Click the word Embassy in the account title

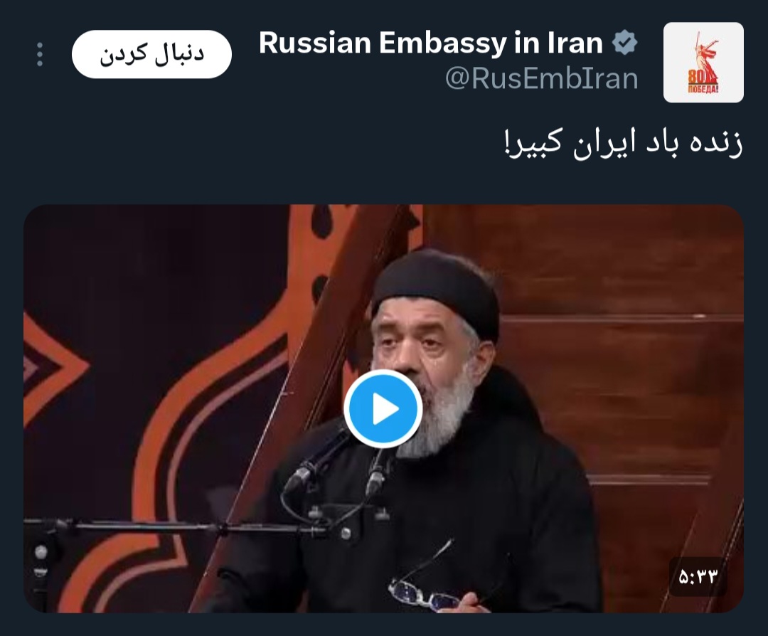443,43
